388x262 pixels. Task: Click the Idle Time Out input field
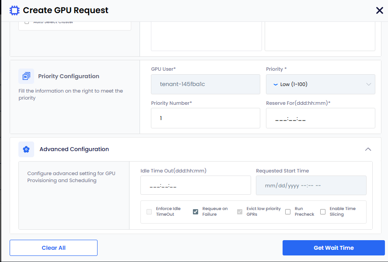[196, 186]
